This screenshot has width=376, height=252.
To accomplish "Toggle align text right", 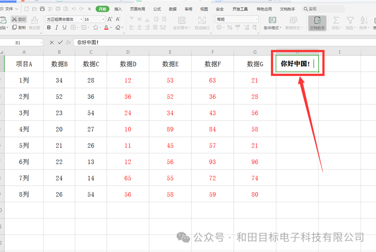I will (147, 27).
